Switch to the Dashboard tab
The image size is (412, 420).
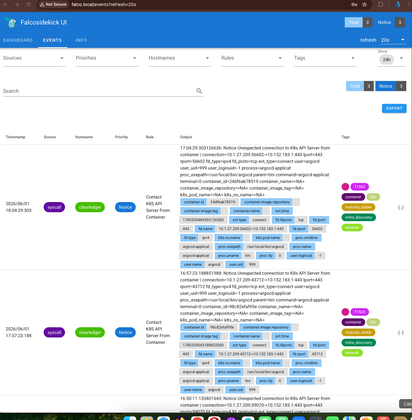[x=18, y=40]
